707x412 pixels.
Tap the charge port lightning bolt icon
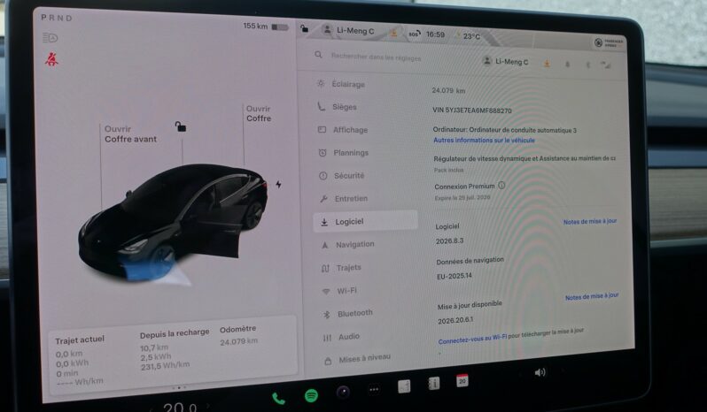point(279,185)
